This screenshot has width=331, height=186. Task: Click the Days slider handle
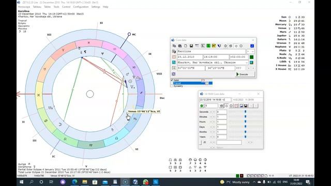(245, 127)
